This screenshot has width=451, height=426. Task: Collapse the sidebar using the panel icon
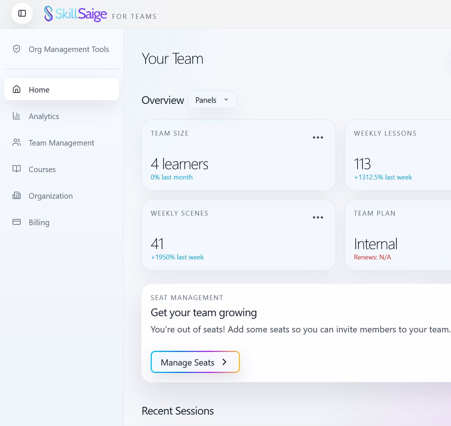click(22, 13)
